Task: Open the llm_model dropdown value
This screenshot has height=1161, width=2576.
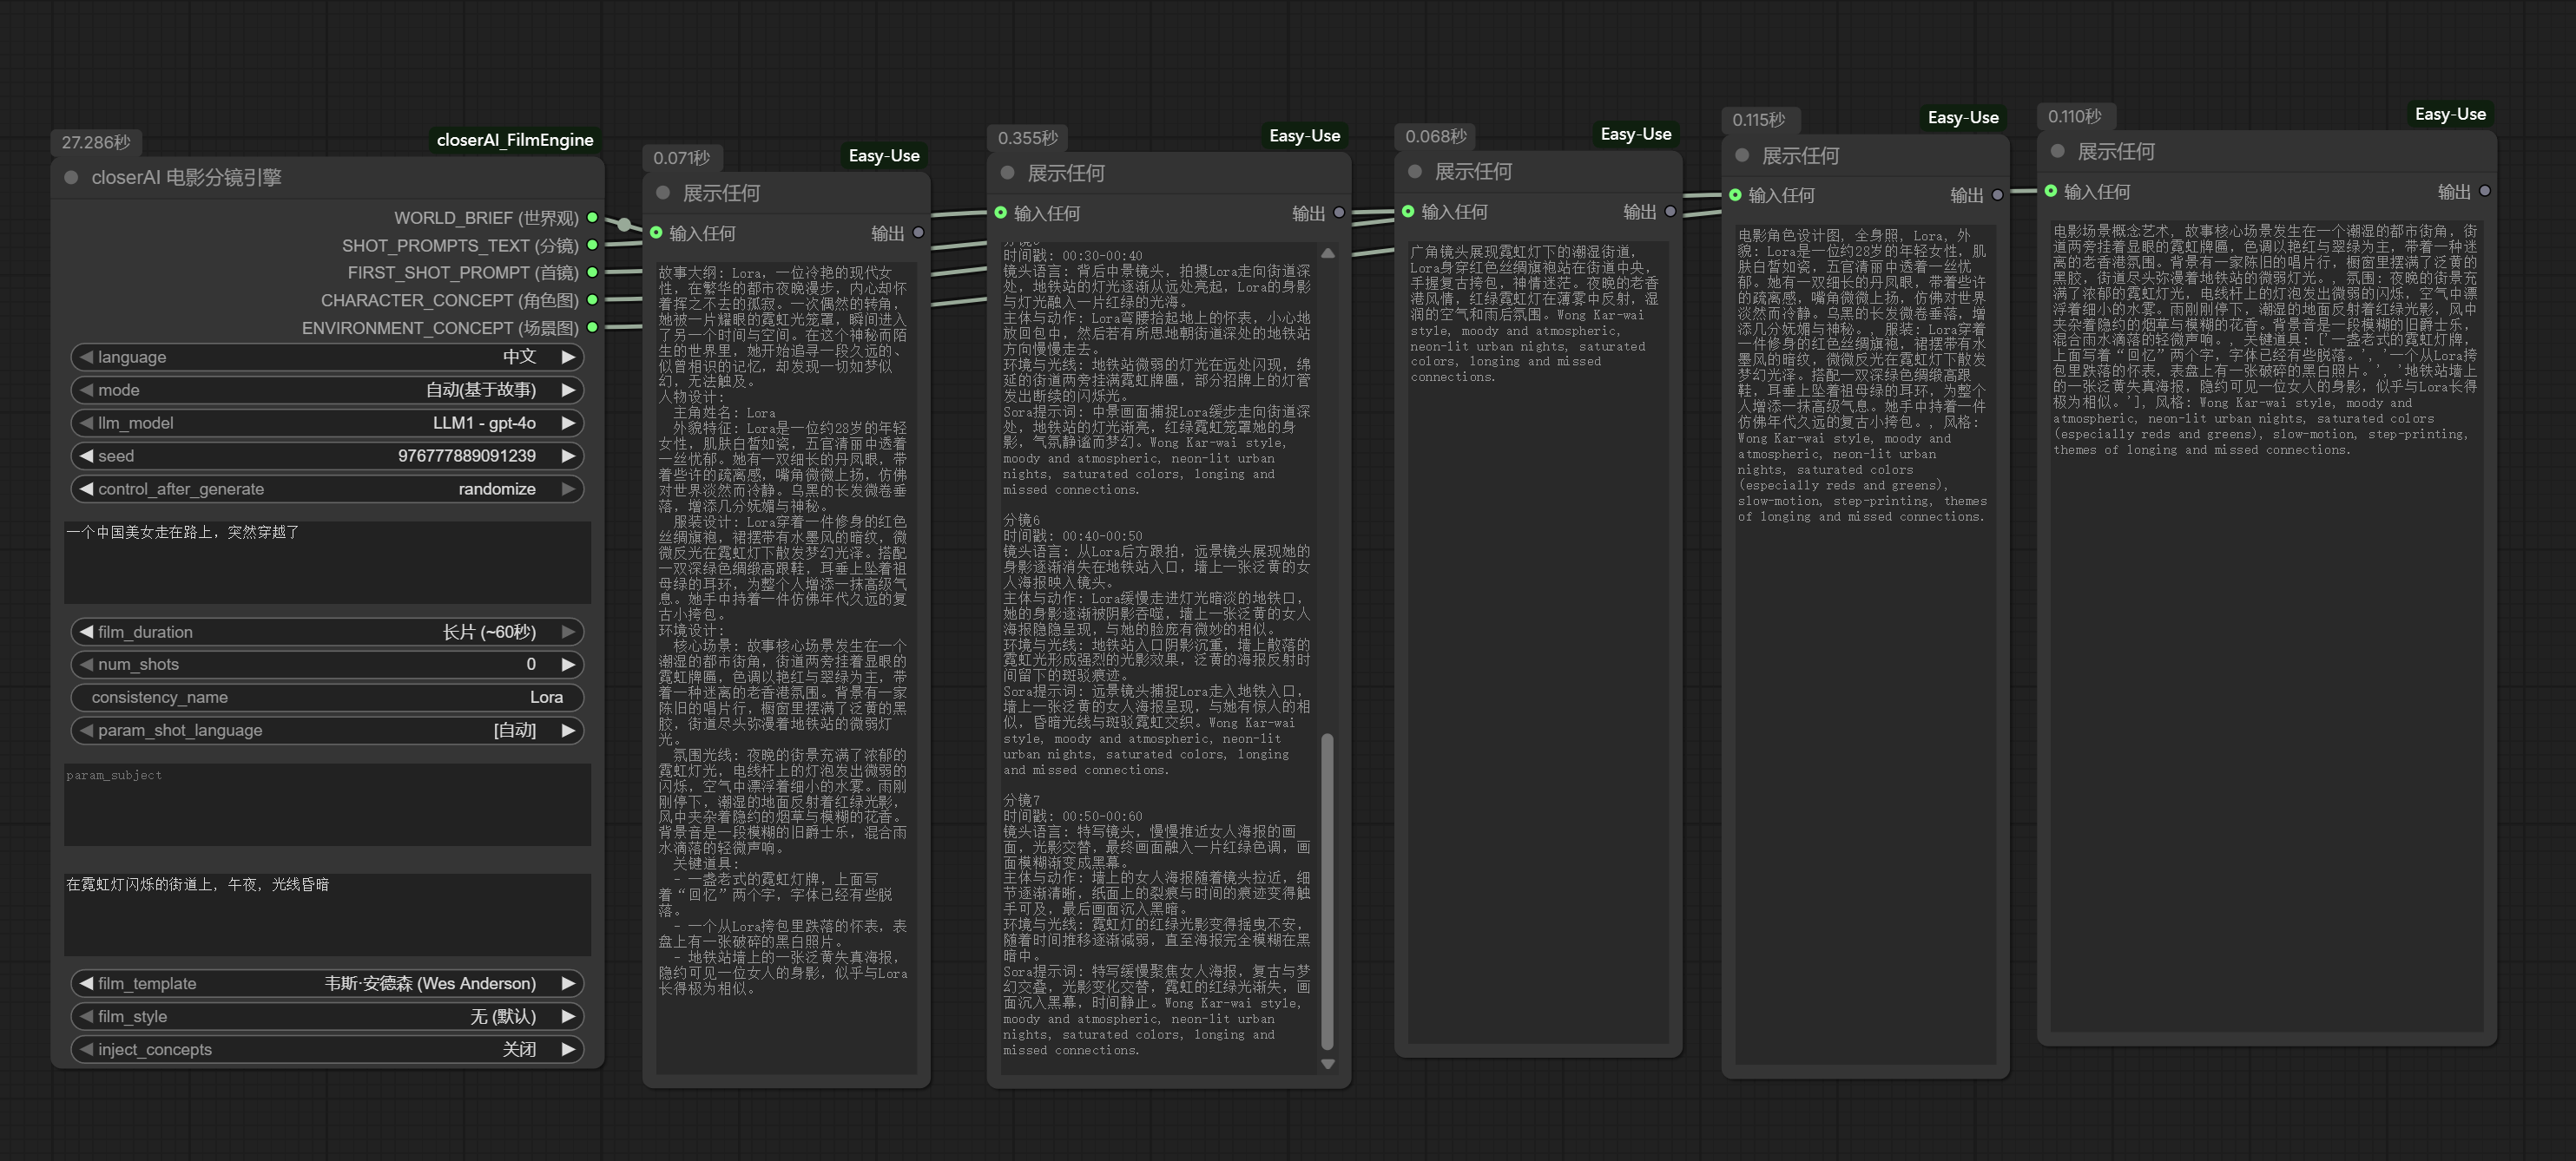Action: coord(484,423)
